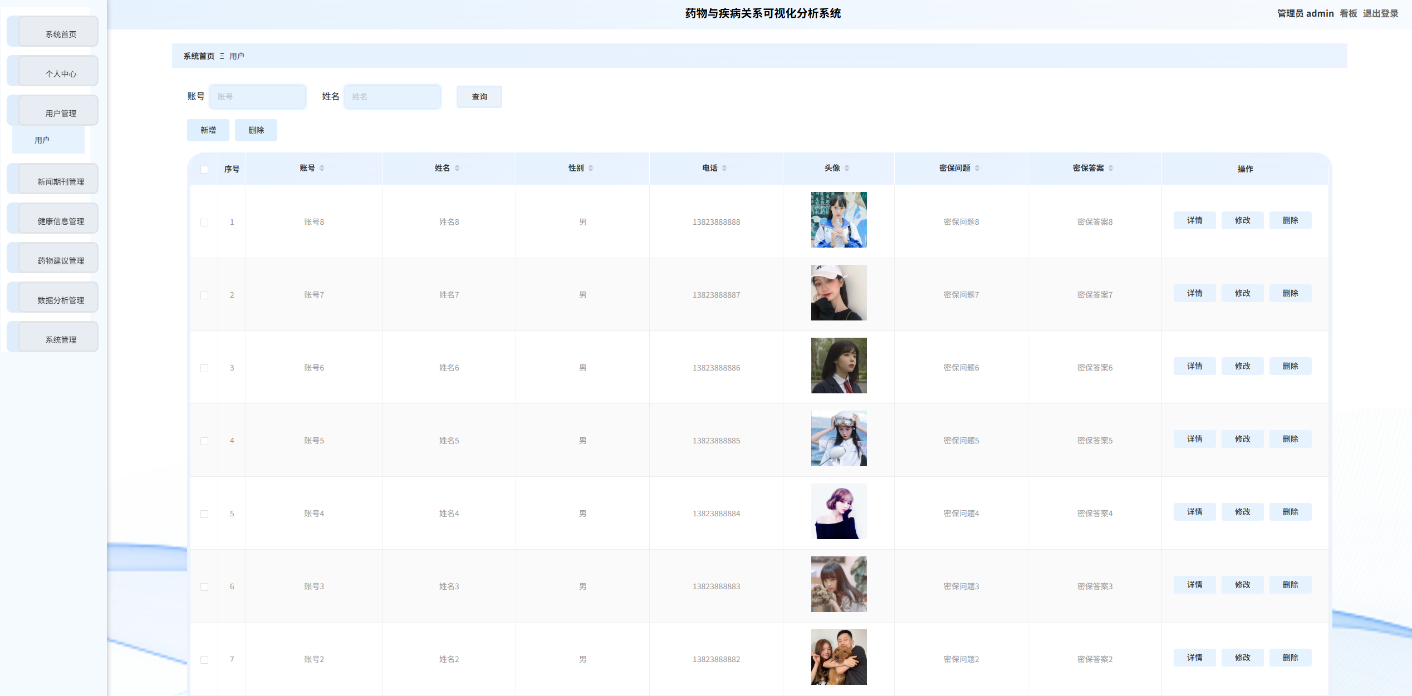This screenshot has width=1412, height=696.
Task: Click 退出登录 to log out
Action: [1381, 13]
